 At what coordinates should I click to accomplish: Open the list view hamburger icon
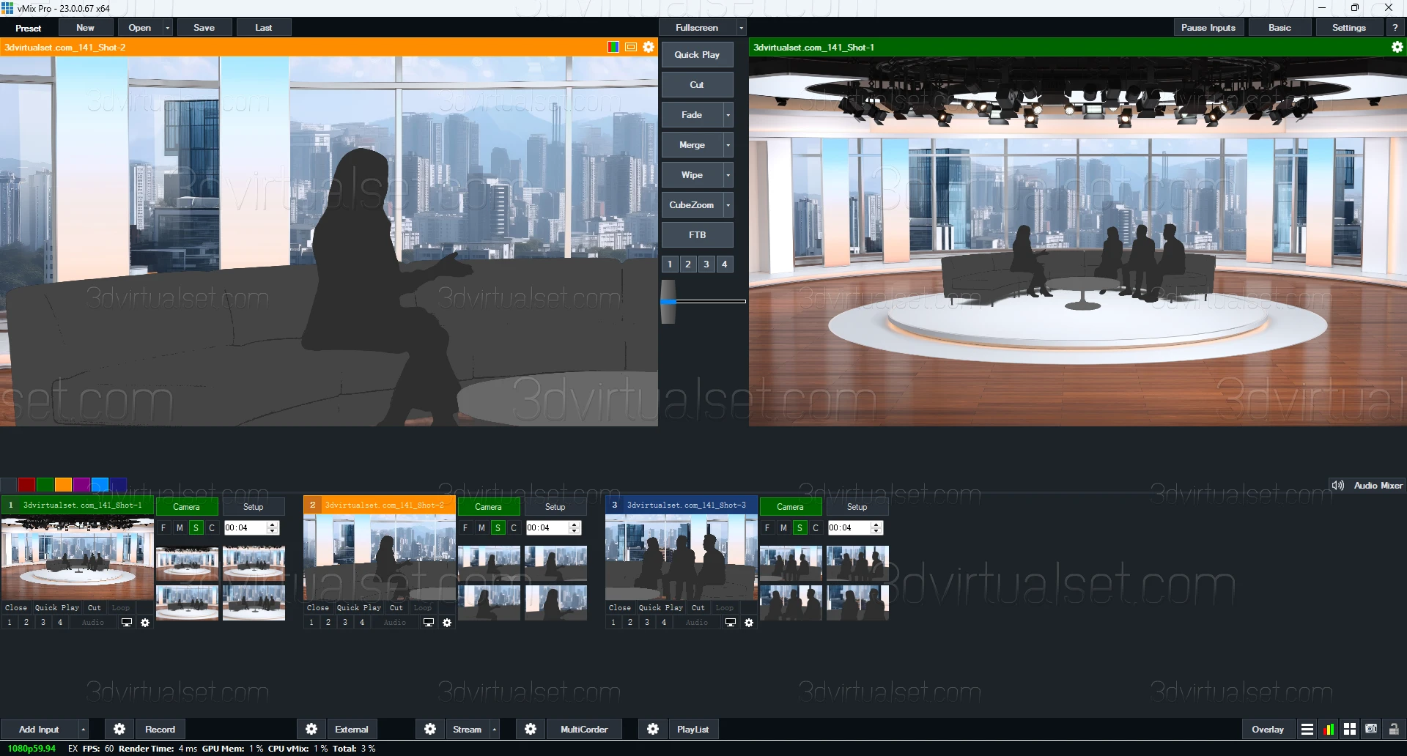1307,729
